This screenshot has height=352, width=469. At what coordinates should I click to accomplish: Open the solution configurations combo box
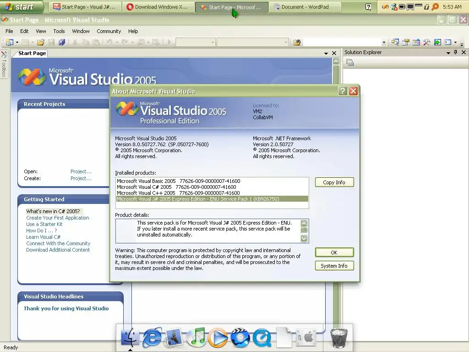[195, 42]
